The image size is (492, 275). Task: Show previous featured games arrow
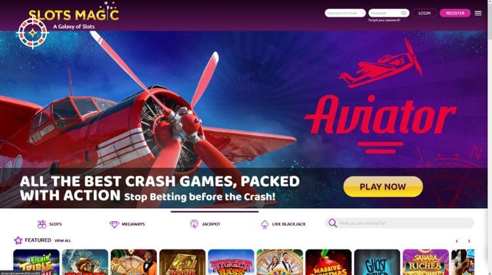click(457, 241)
